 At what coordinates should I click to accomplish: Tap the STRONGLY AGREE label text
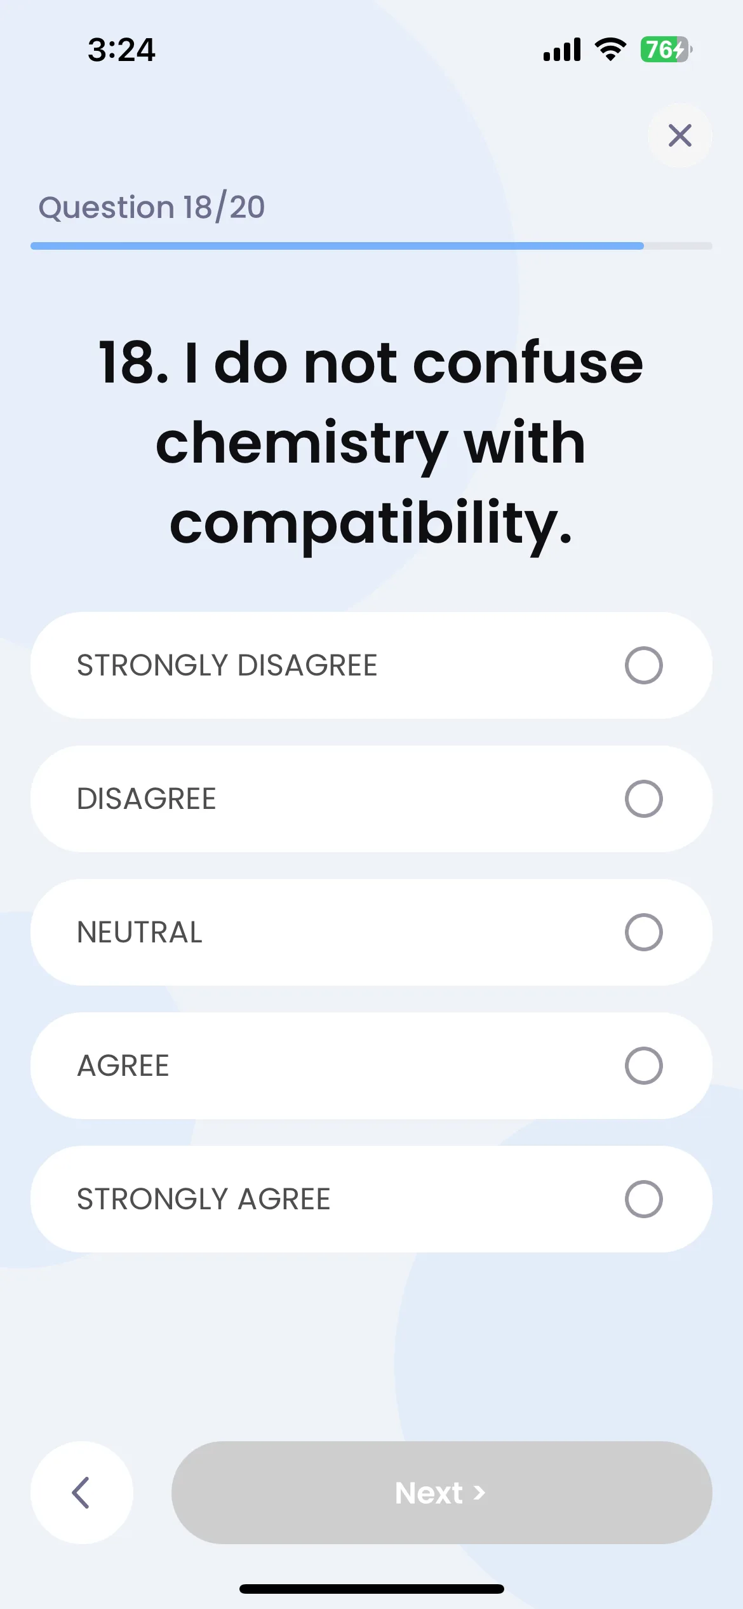(204, 1199)
